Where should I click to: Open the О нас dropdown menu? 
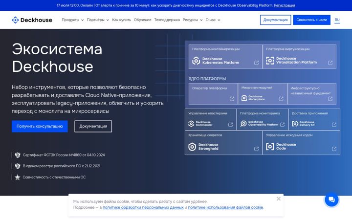pos(213,20)
